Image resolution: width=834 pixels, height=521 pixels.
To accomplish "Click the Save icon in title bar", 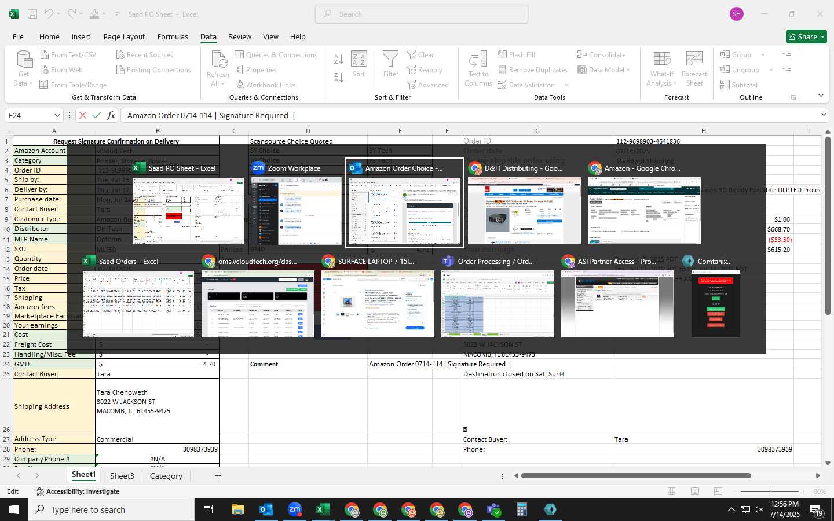I will 32,14.
